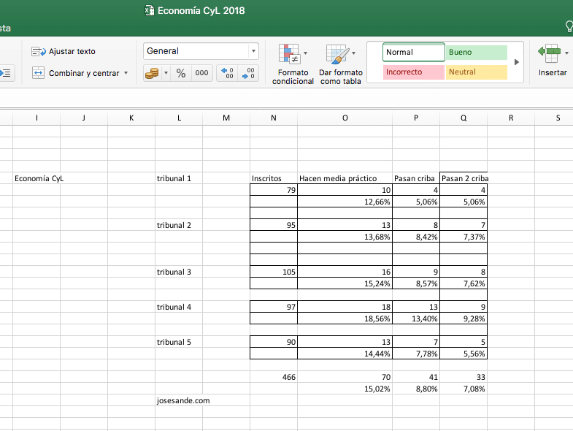Apply the Neutral cell style
The height and width of the screenshot is (431, 573).
tap(476, 72)
